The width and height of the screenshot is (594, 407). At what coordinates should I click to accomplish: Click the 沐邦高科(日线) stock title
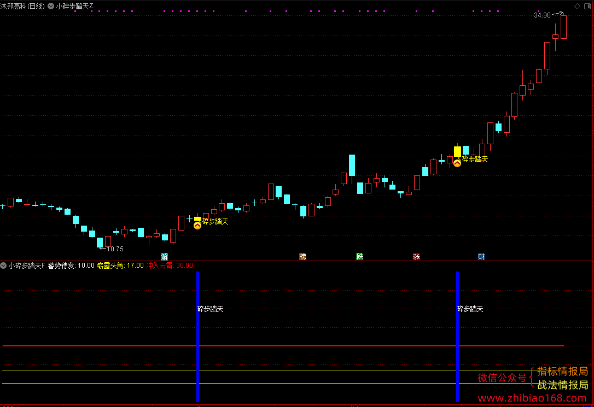tap(22, 6)
